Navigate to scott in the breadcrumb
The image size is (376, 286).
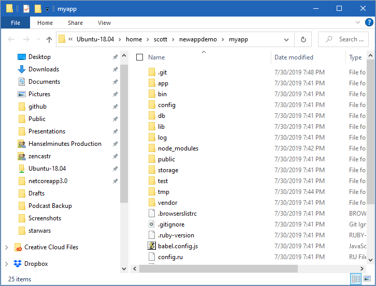(x=161, y=39)
